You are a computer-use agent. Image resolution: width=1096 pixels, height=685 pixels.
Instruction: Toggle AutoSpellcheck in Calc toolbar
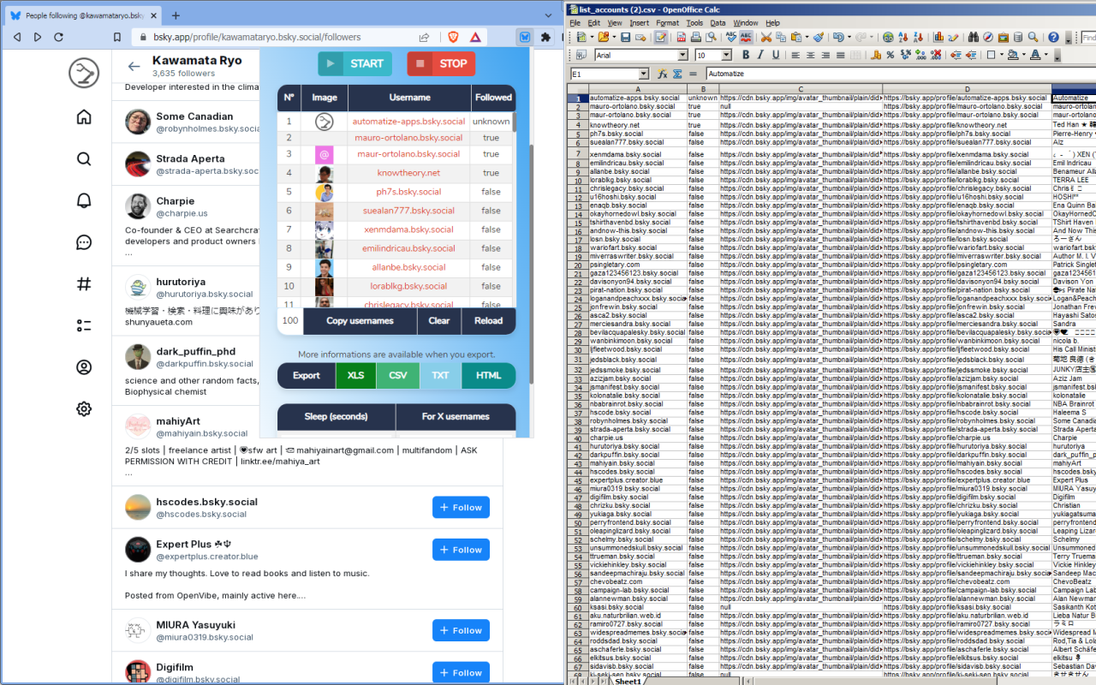click(x=746, y=38)
